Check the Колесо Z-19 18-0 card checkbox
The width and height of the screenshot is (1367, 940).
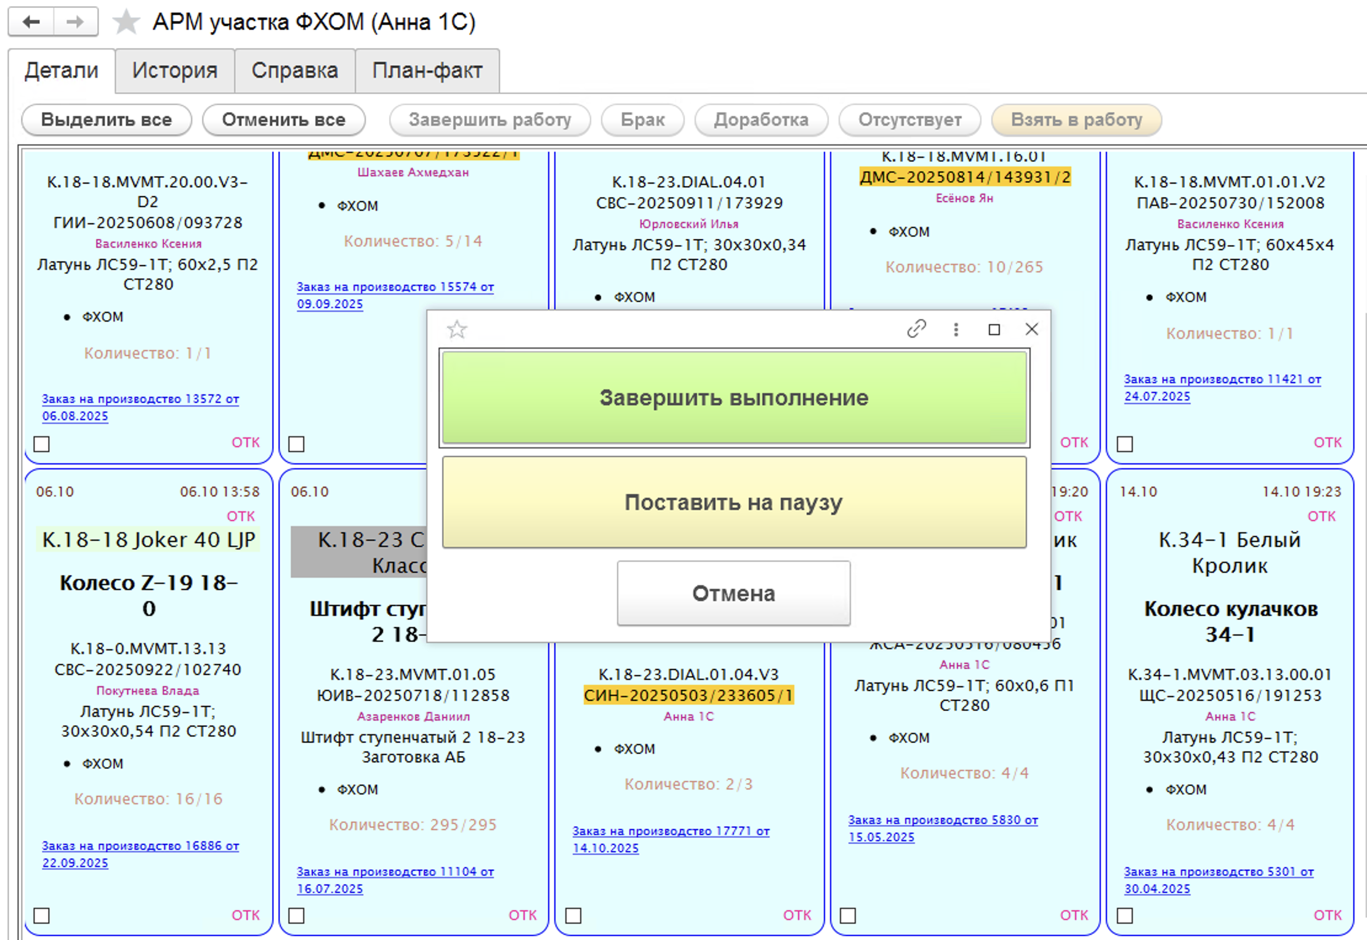(42, 915)
